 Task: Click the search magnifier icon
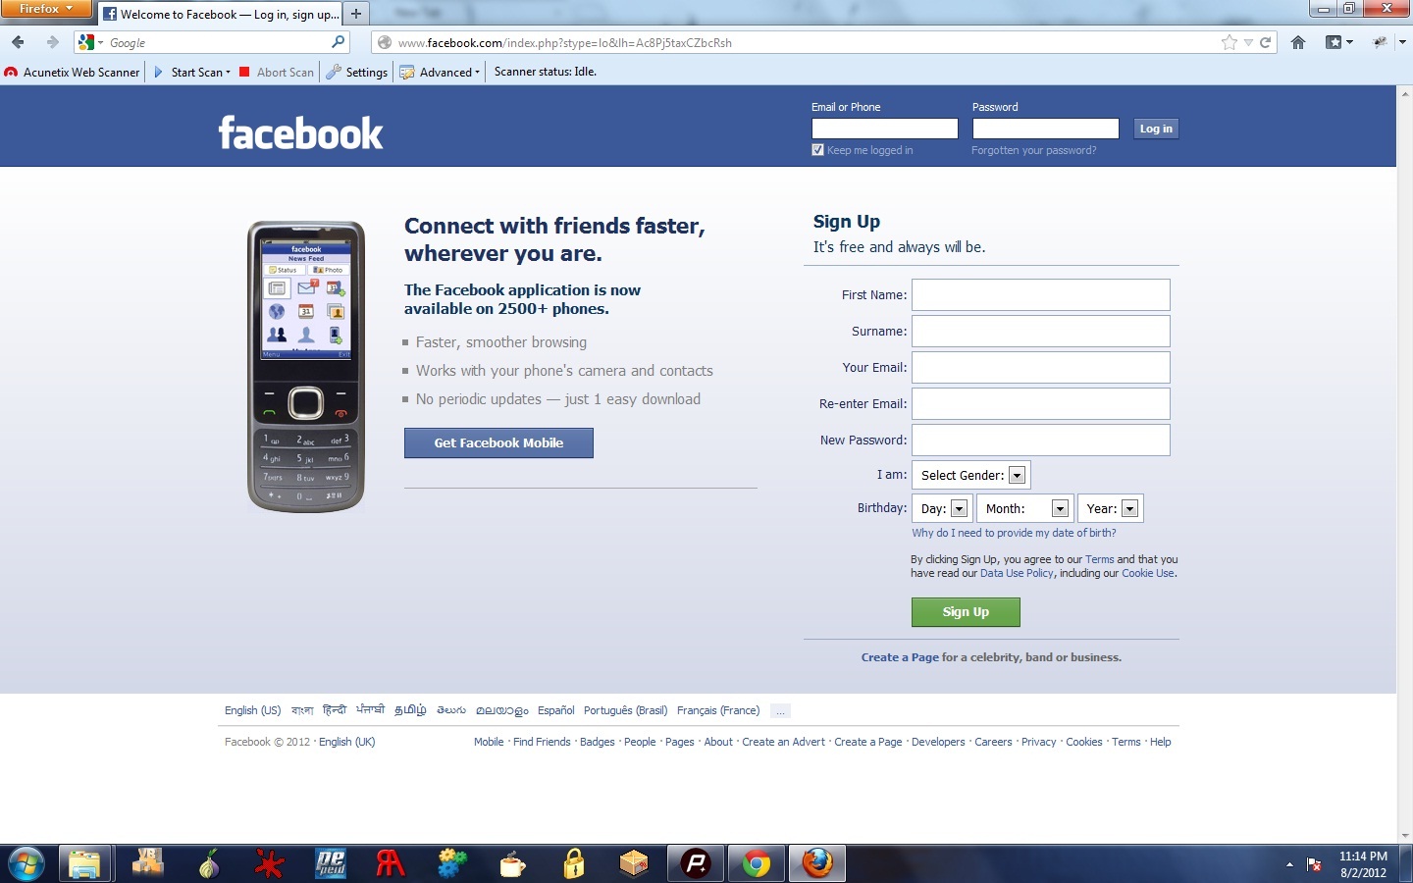(339, 42)
